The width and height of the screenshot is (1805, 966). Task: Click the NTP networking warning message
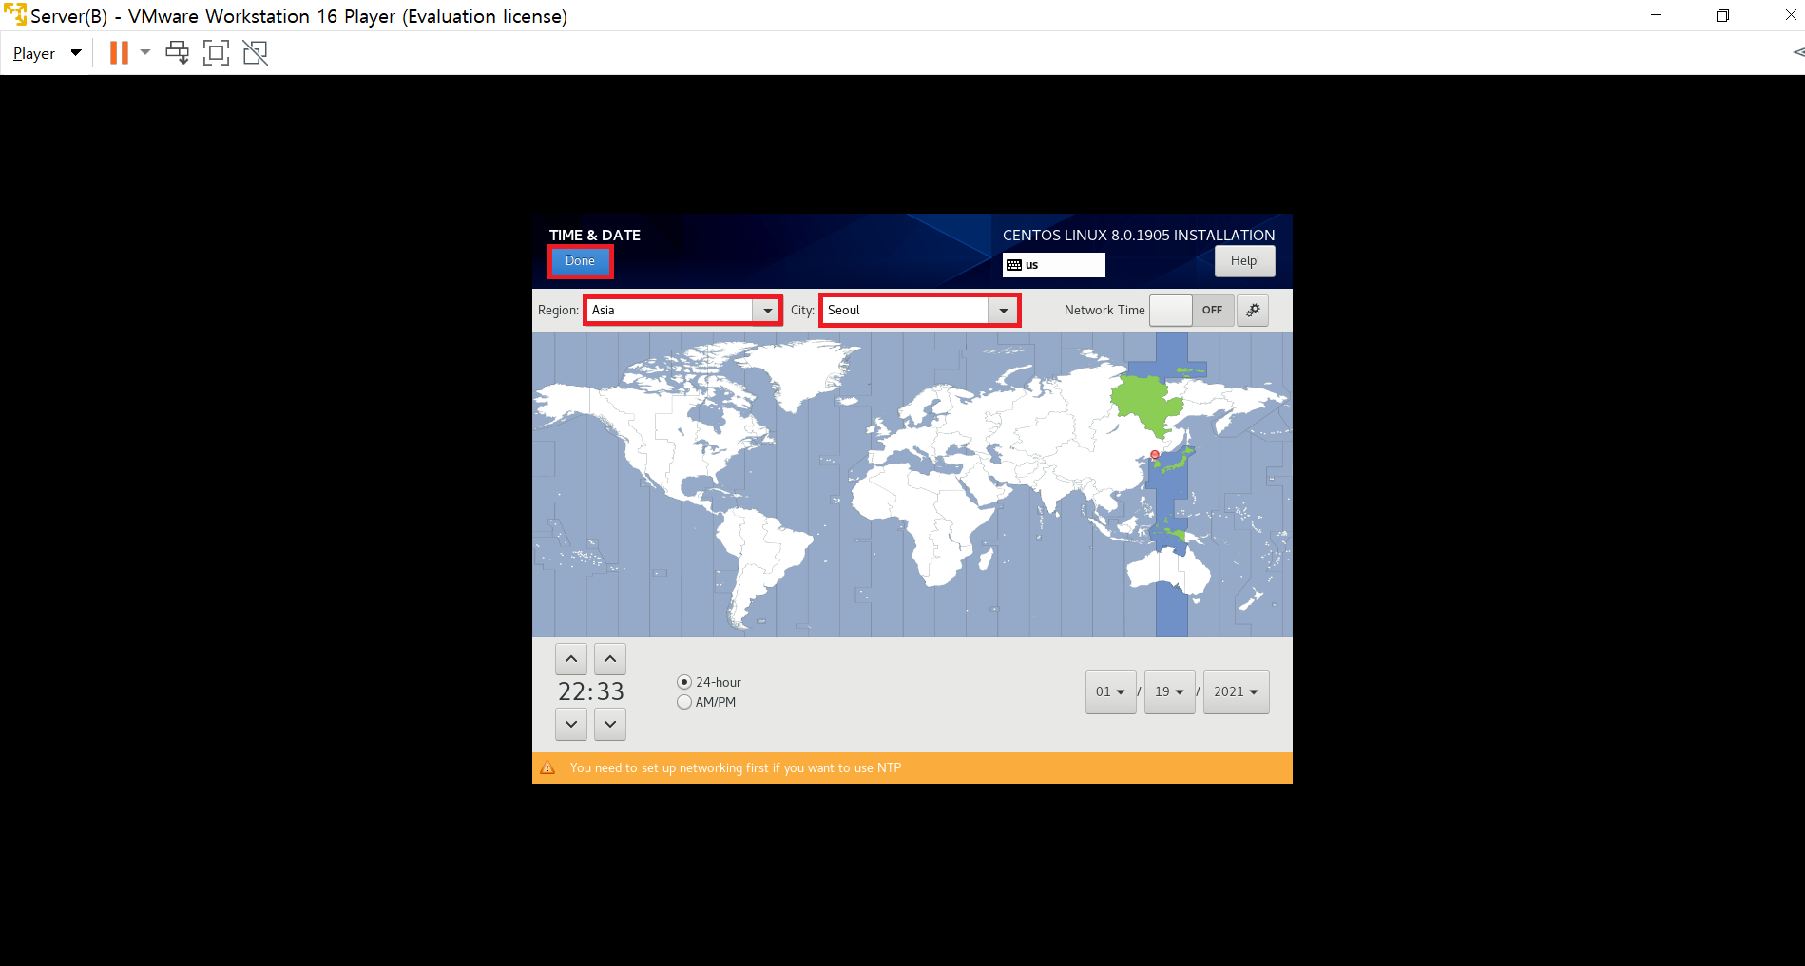click(x=736, y=768)
